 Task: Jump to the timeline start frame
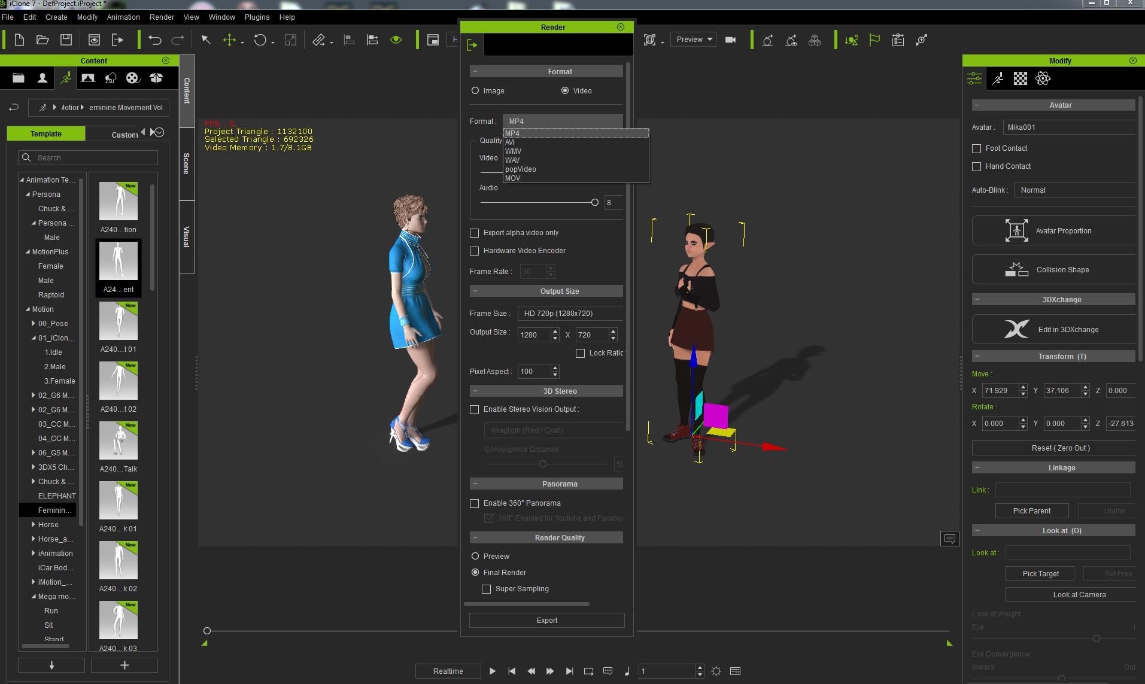[x=512, y=671]
